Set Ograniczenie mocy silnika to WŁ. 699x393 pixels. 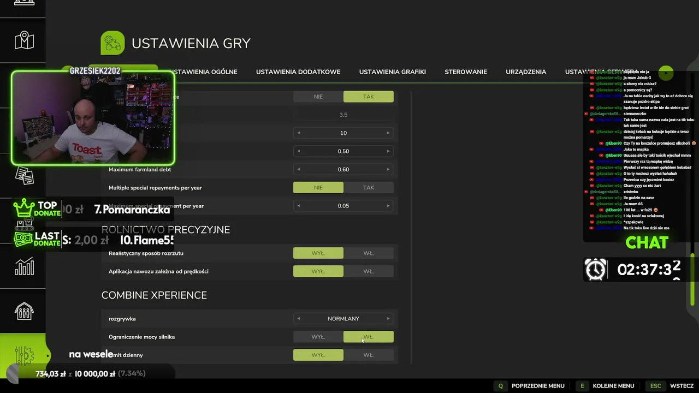point(369,337)
